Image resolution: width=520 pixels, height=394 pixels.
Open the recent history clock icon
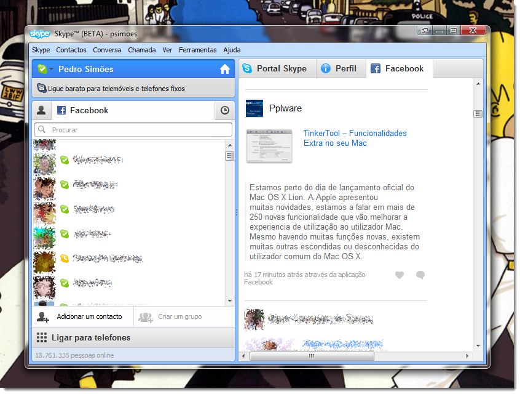click(224, 110)
